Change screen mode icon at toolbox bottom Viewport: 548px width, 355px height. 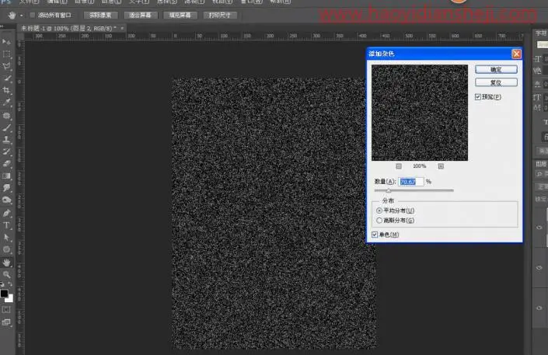[6, 322]
